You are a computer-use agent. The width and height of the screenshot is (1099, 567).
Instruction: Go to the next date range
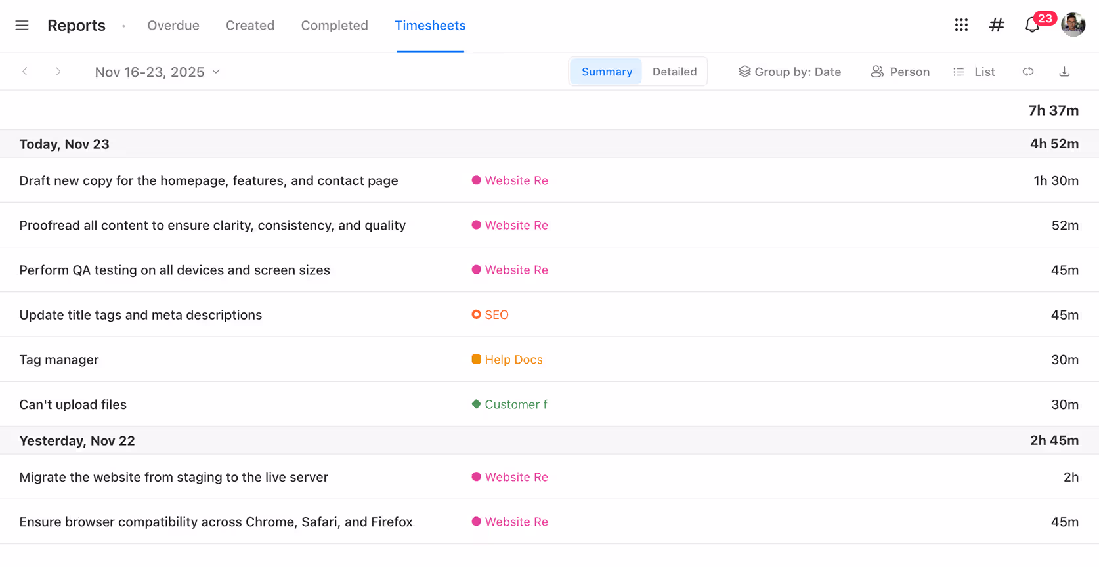(x=58, y=72)
